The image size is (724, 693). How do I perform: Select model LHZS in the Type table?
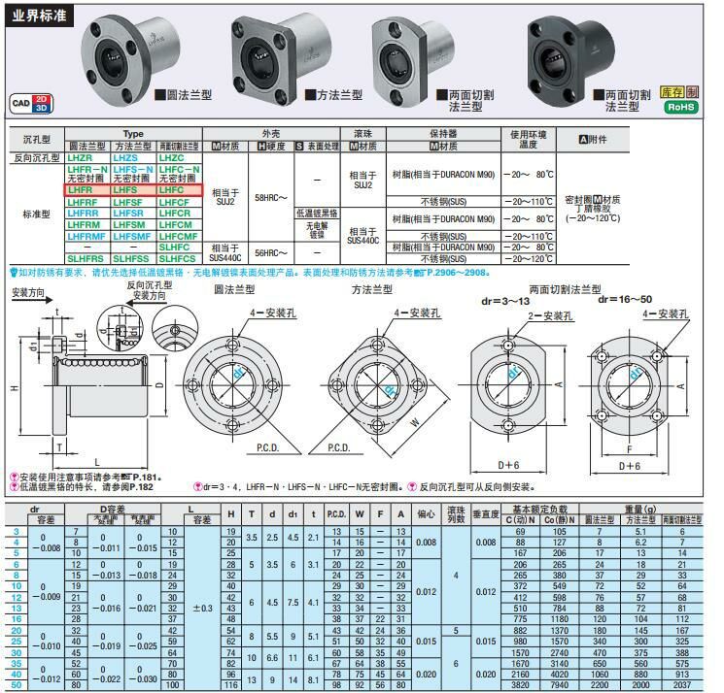point(125,157)
